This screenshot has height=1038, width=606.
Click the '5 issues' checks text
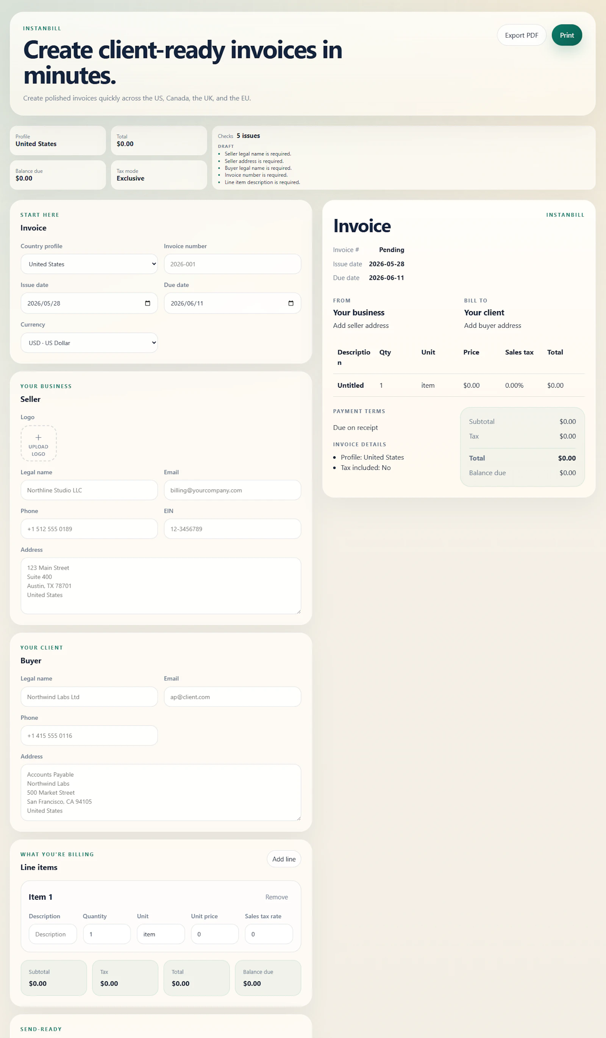[x=248, y=136]
